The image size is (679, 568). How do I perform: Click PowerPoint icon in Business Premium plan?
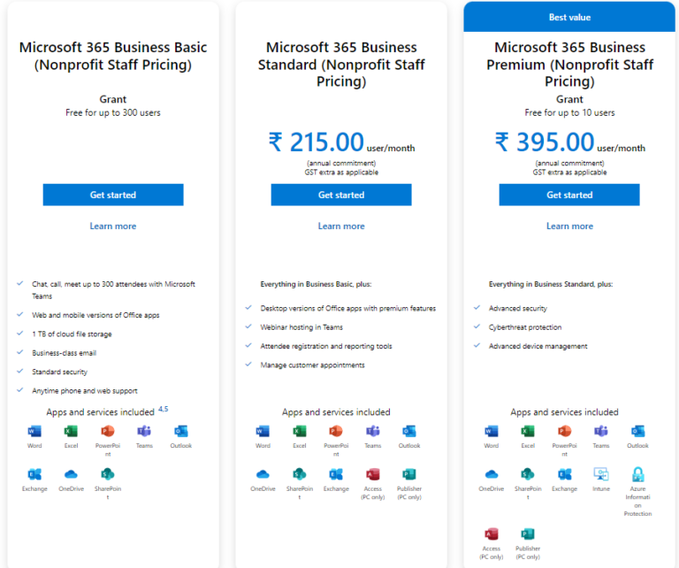tap(564, 431)
